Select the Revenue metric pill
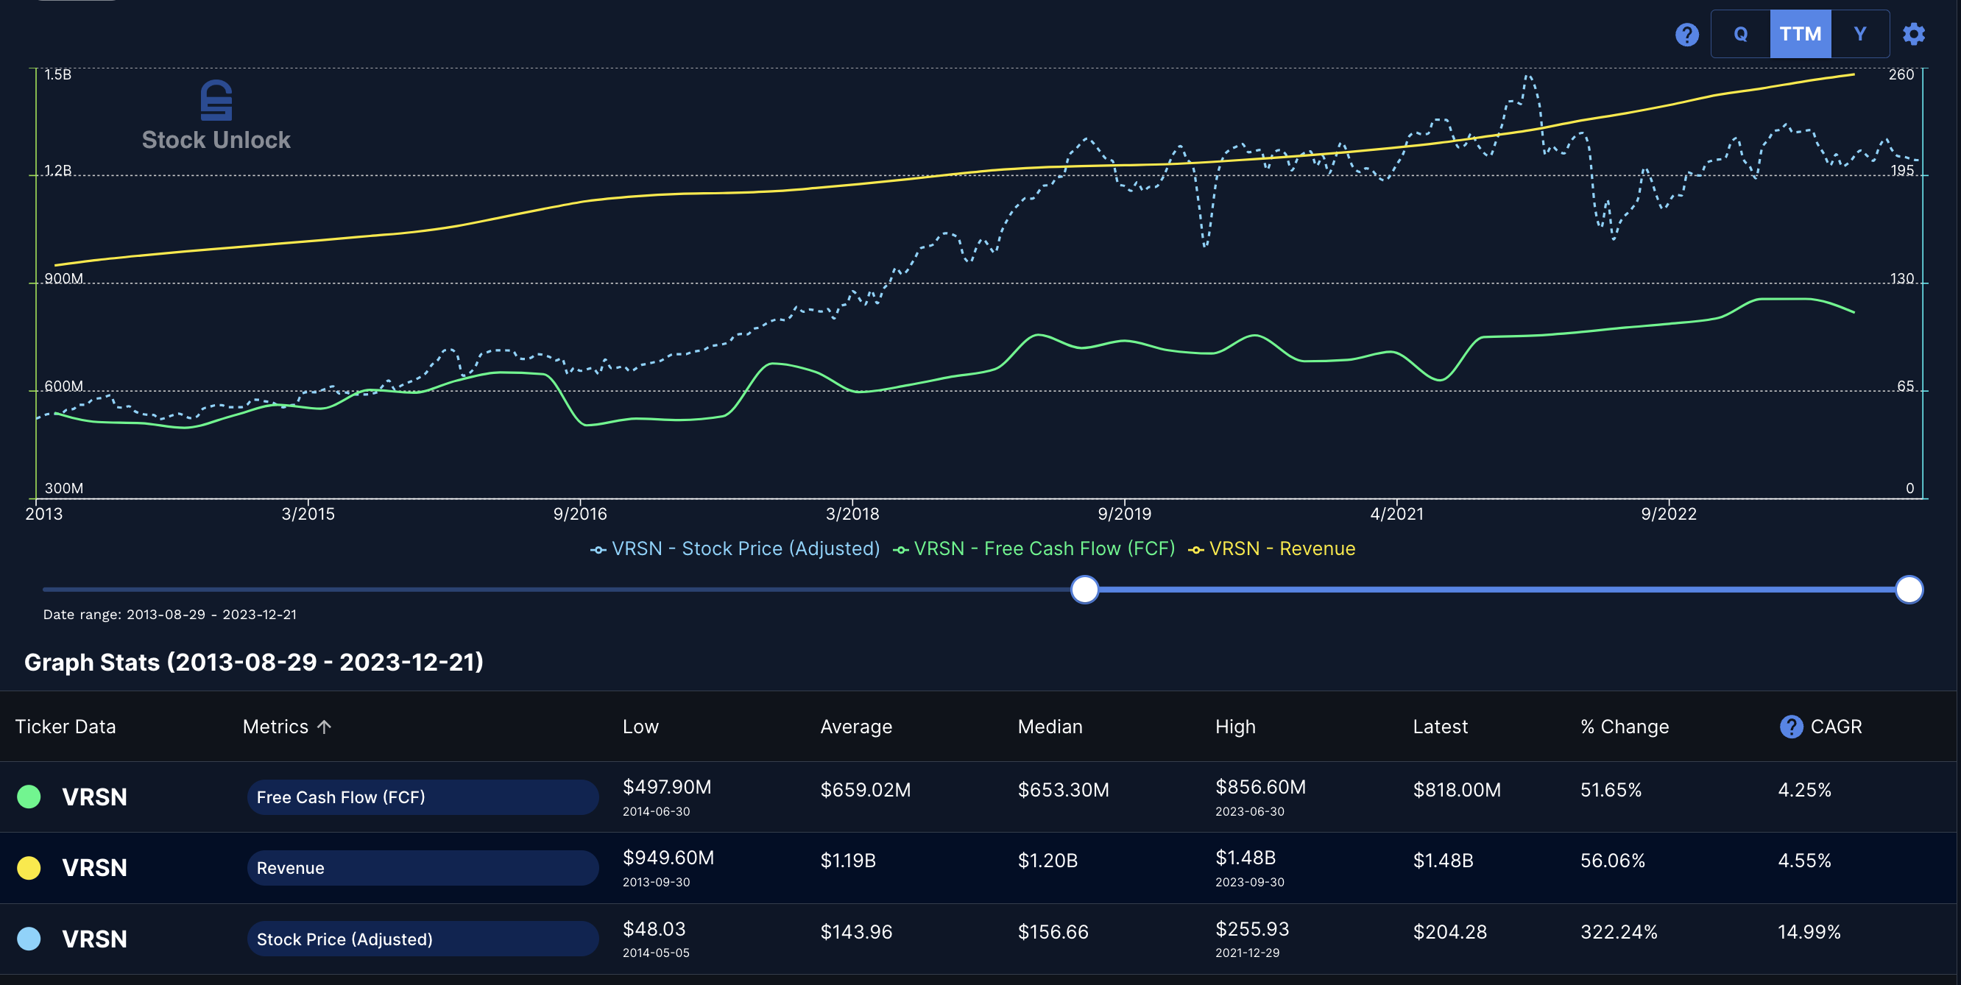1961x985 pixels. tap(423, 868)
